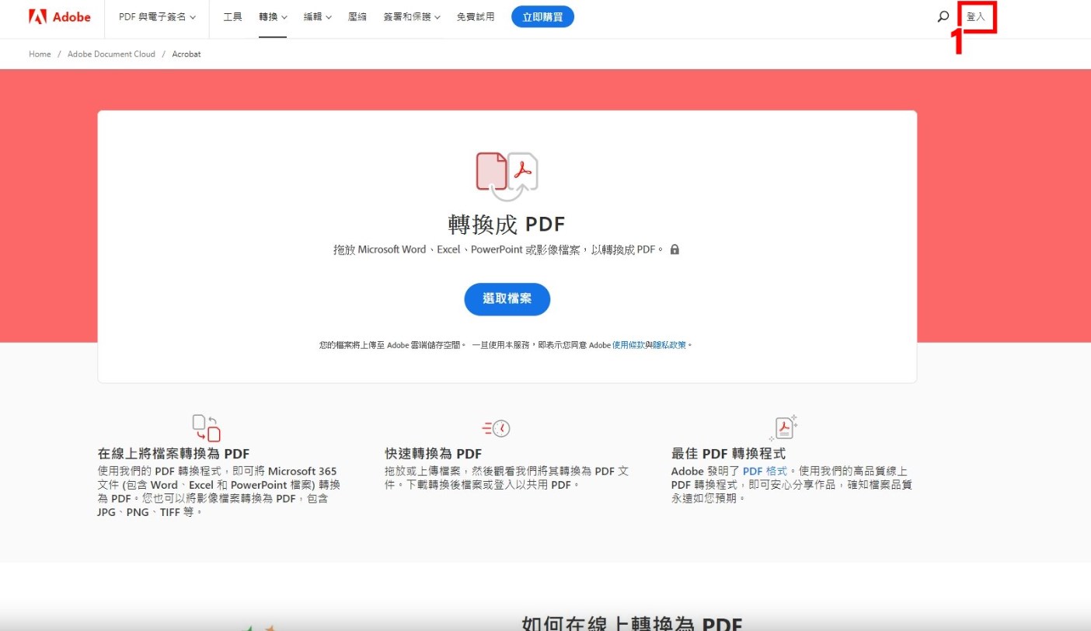Viewport: 1091px width, 631px height.
Task: Expand the 編輯 menu dropdown
Action: coord(317,16)
